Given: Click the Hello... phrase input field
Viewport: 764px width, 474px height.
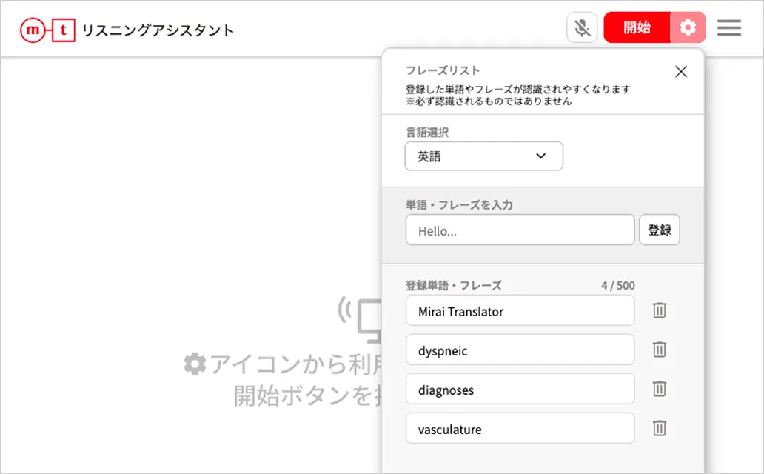Looking at the screenshot, I should [x=520, y=230].
